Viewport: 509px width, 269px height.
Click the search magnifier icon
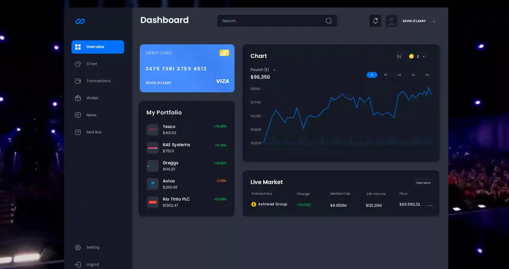(328, 21)
